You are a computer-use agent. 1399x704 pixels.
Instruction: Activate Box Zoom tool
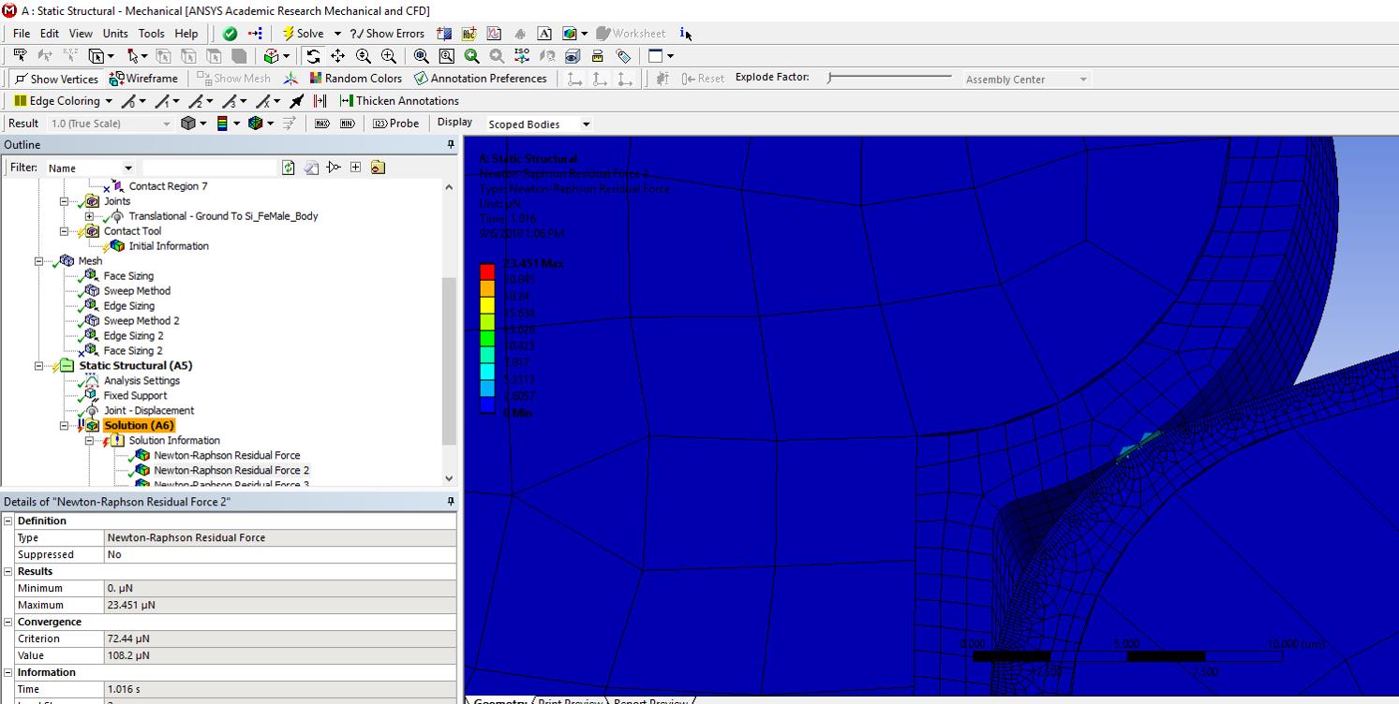[x=389, y=56]
